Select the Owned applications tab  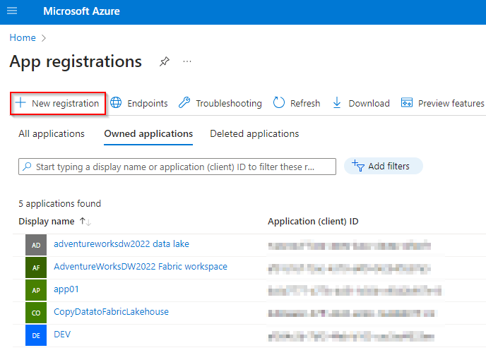coord(148,134)
